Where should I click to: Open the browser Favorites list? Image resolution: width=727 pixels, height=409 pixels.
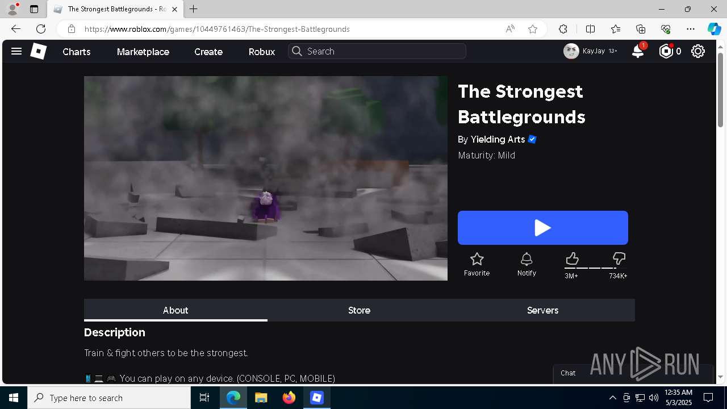[616, 29]
